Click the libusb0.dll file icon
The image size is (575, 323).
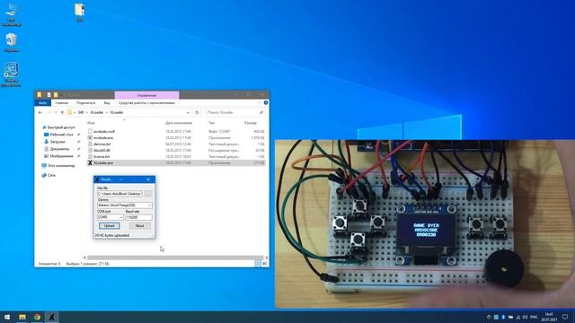90,150
